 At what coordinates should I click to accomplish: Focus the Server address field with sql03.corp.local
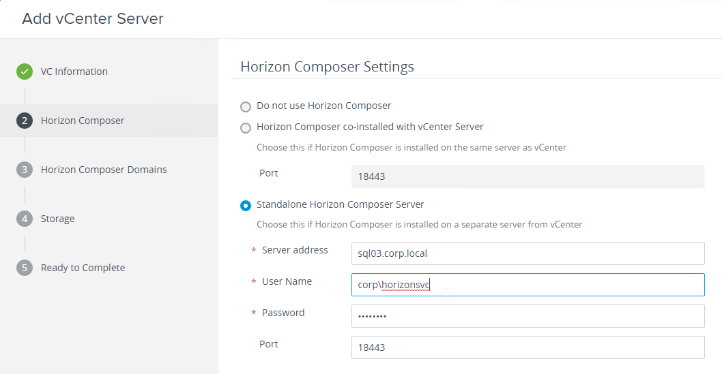click(x=528, y=253)
